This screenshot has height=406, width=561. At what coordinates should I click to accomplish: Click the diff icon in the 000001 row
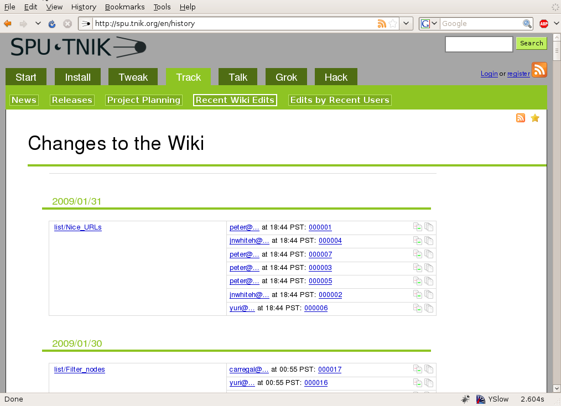tap(418, 227)
